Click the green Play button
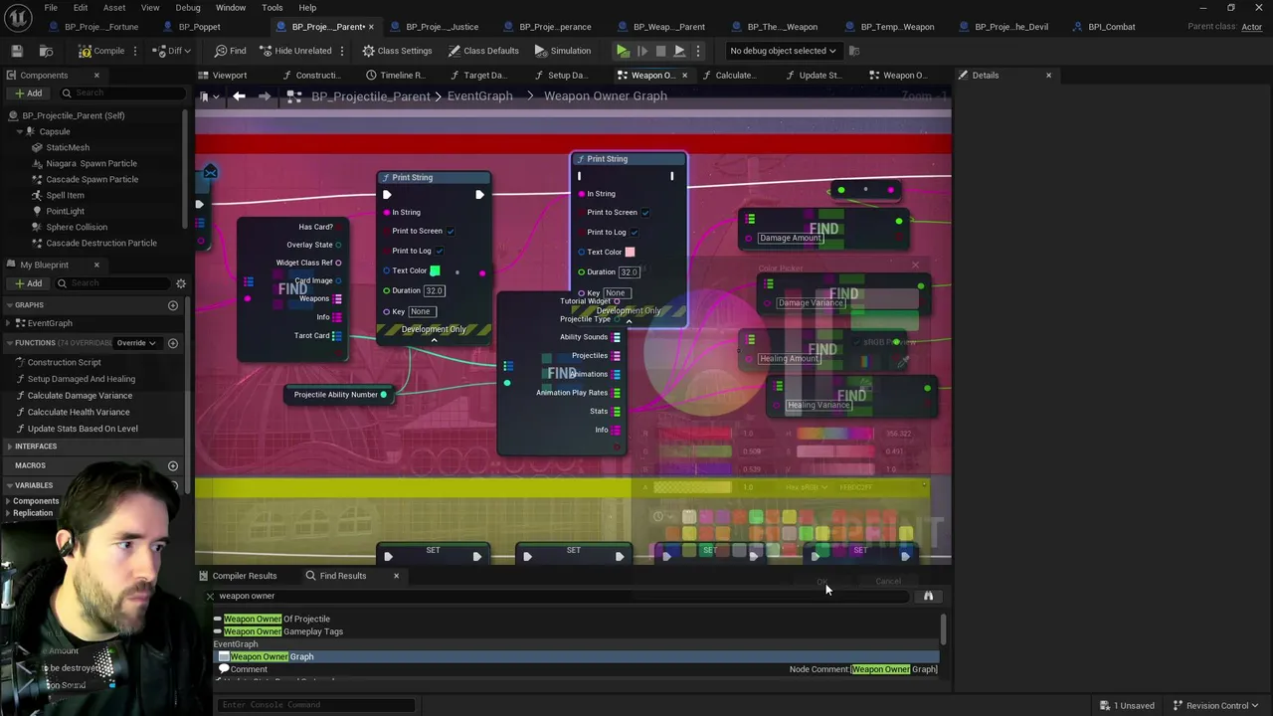The width and height of the screenshot is (1273, 716). point(623,51)
